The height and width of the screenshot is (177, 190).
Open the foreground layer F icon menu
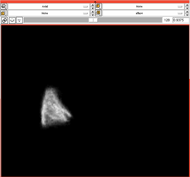(99, 6)
